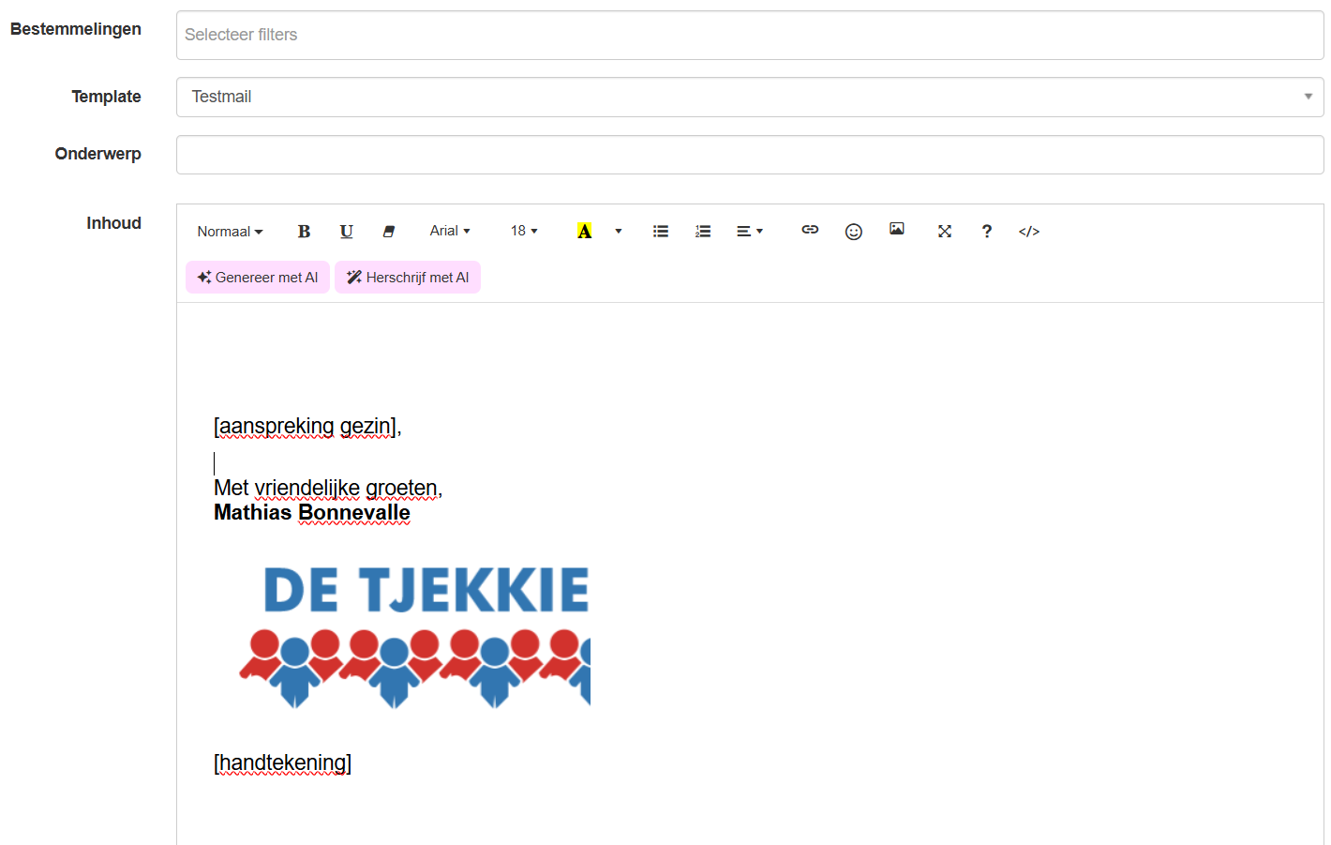
Task: Clear formatting with the eraser icon
Action: click(388, 231)
